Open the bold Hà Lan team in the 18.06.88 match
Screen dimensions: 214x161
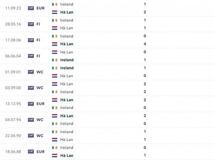pos(67,156)
